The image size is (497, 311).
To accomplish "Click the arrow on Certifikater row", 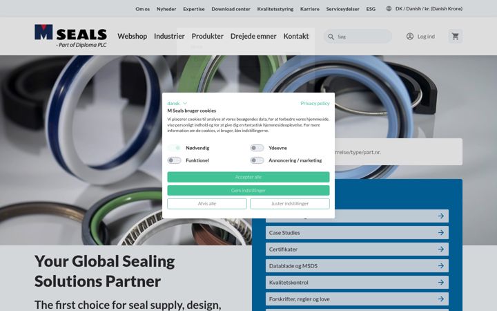I will pos(441,249).
